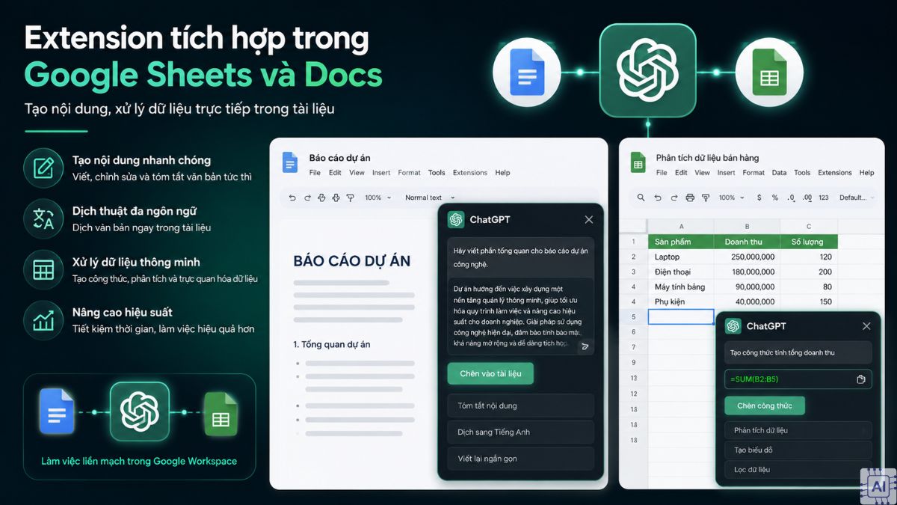Screen dimensions: 897x505
Task: Click the send icon in the Docs ChatGPT panel
Action: [x=585, y=346]
